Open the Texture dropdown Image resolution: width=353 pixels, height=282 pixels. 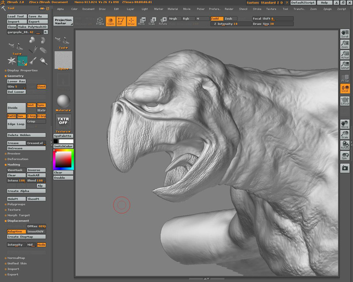(x=63, y=132)
